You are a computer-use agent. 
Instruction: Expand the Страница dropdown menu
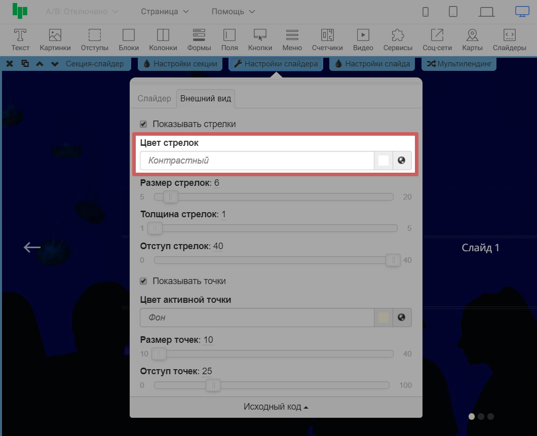tap(165, 12)
